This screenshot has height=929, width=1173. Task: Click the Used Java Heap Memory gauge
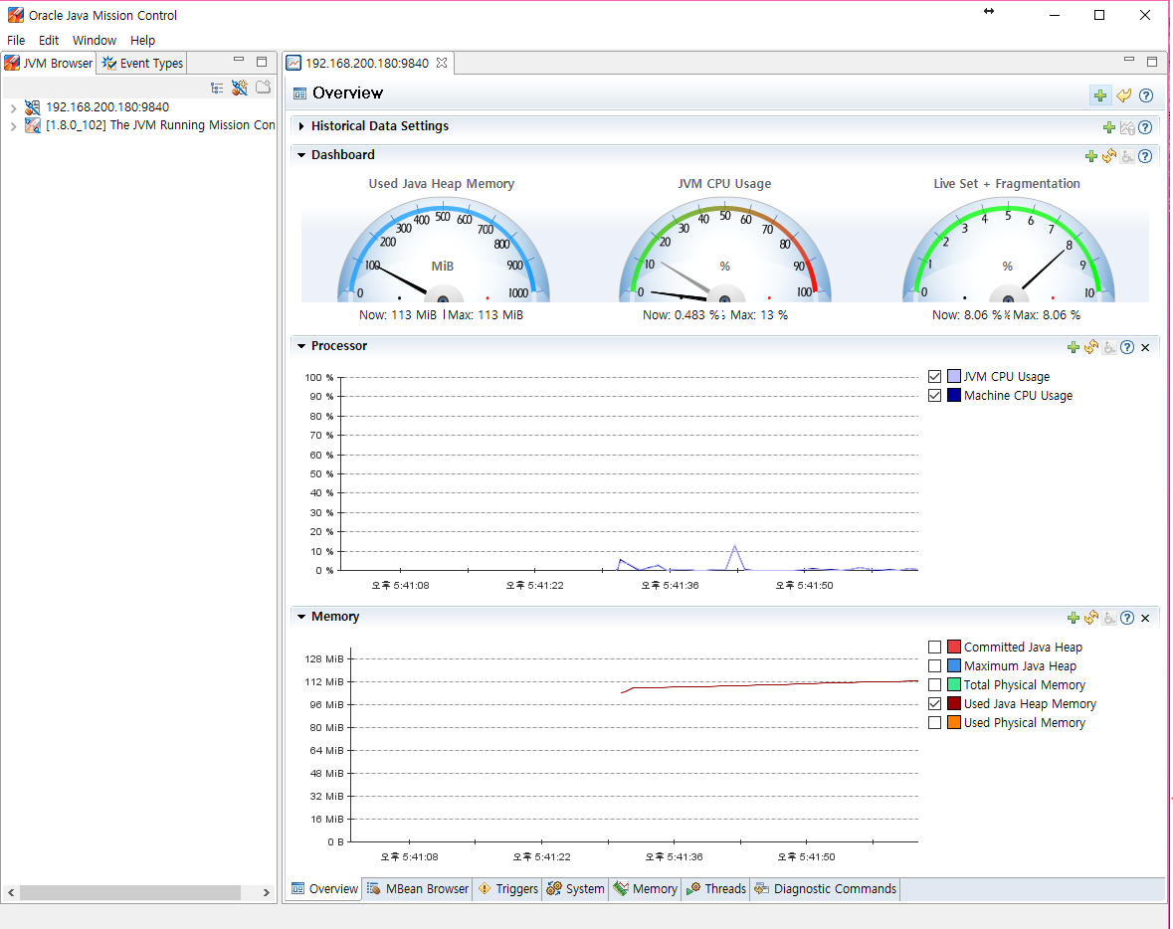(x=443, y=250)
